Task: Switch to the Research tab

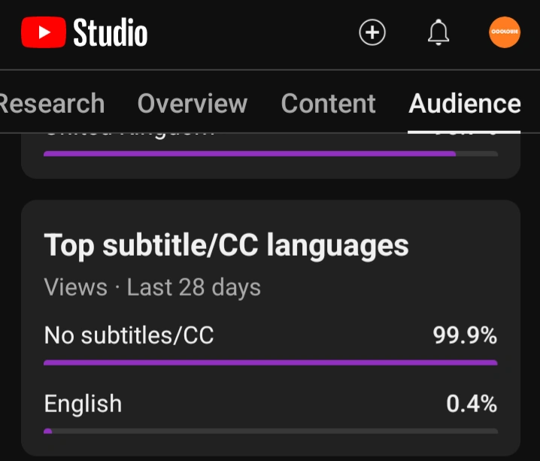Action: pyautogui.click(x=51, y=103)
